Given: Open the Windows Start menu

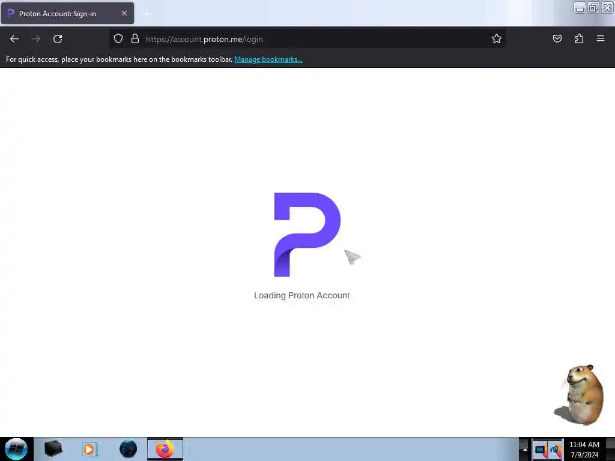Looking at the screenshot, I should [16, 449].
